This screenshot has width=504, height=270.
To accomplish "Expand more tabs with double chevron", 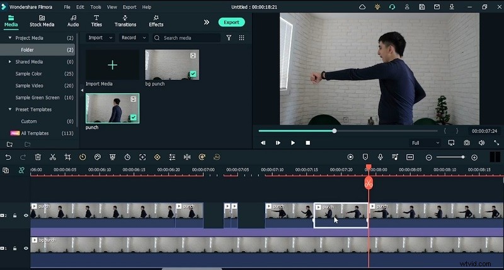I will point(207,22).
